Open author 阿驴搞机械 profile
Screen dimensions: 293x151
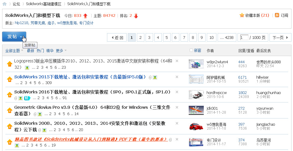(216, 77)
